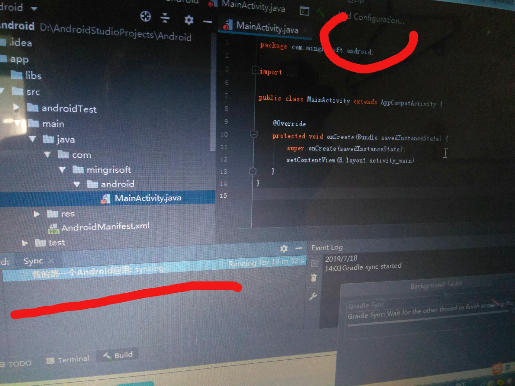Click the Background Tasks popup title
The image size is (515, 386).
coord(436,285)
